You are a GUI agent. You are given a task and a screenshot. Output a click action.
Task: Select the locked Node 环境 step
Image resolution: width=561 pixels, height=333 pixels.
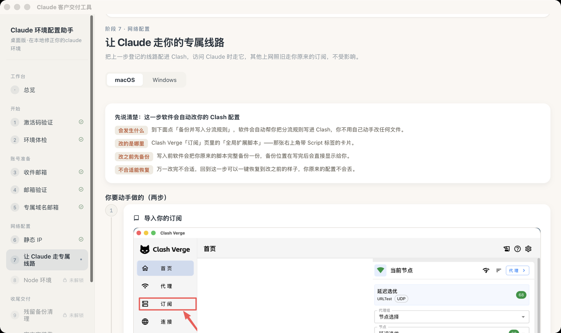click(47, 280)
